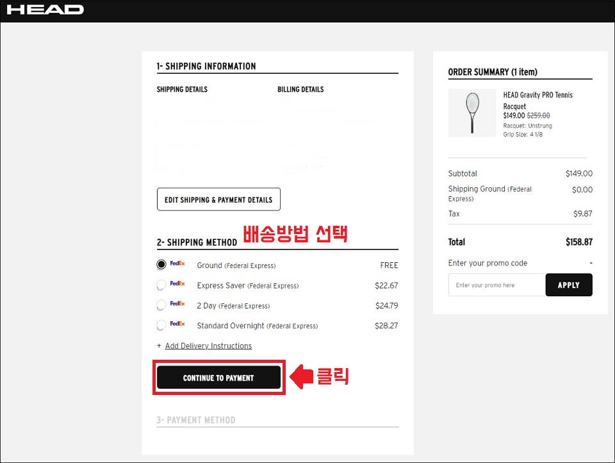Click 2 Day (Federal Express) label
Image resolution: width=615 pixels, height=463 pixels.
233,305
